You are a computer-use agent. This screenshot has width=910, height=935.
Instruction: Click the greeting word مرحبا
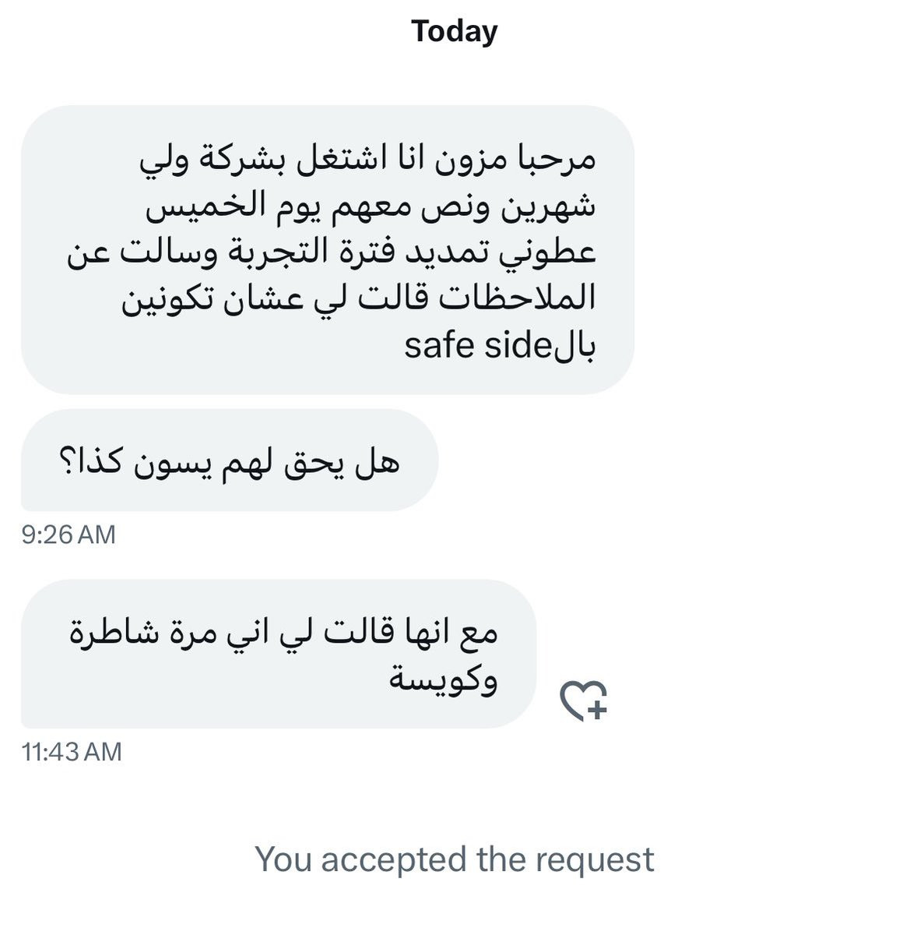pyautogui.click(x=557, y=161)
